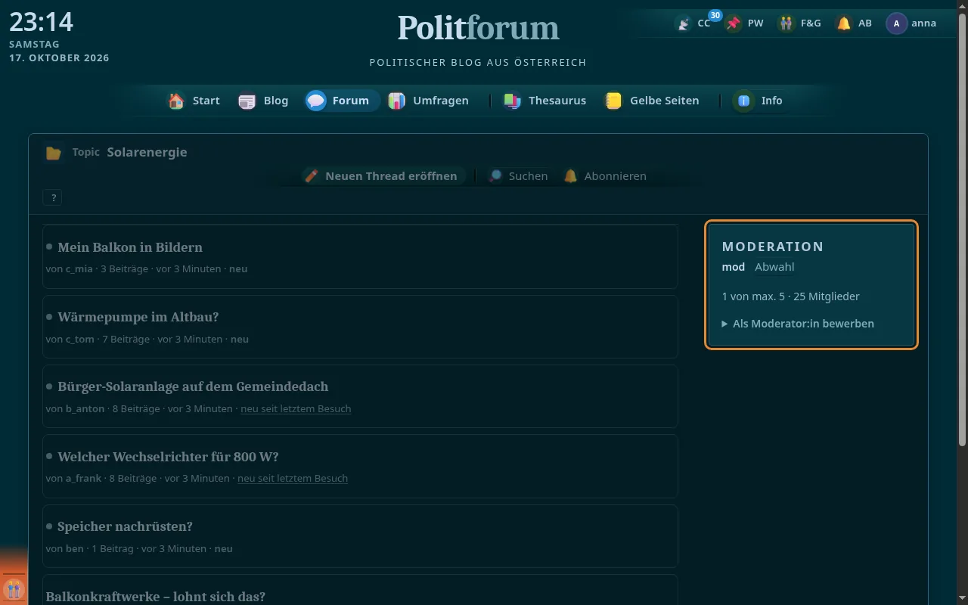The image size is (968, 605).
Task: Click '1 von max. 5 · 25 Mitglieder' text
Action: coord(791,296)
